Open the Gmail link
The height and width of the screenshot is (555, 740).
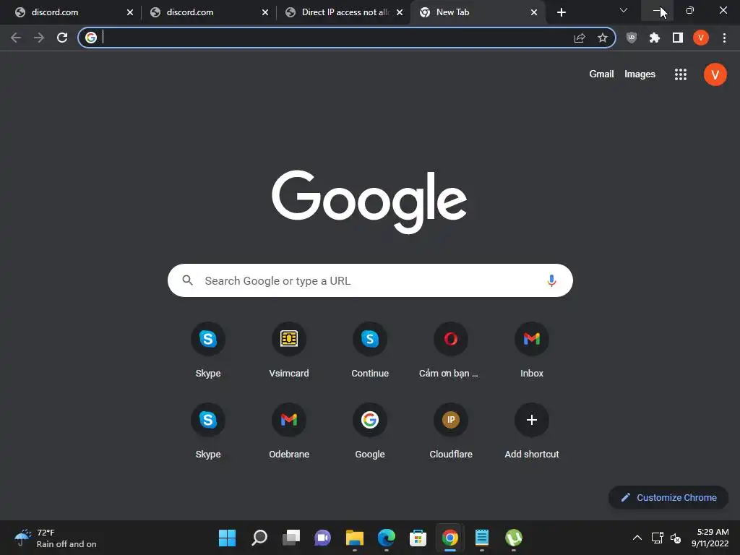[601, 74]
